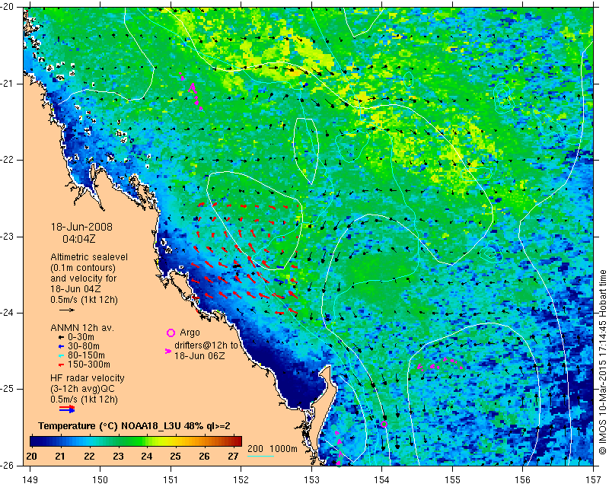The height and width of the screenshot is (487, 609).
Task: Click the longitude axis label 152
Action: point(241,479)
